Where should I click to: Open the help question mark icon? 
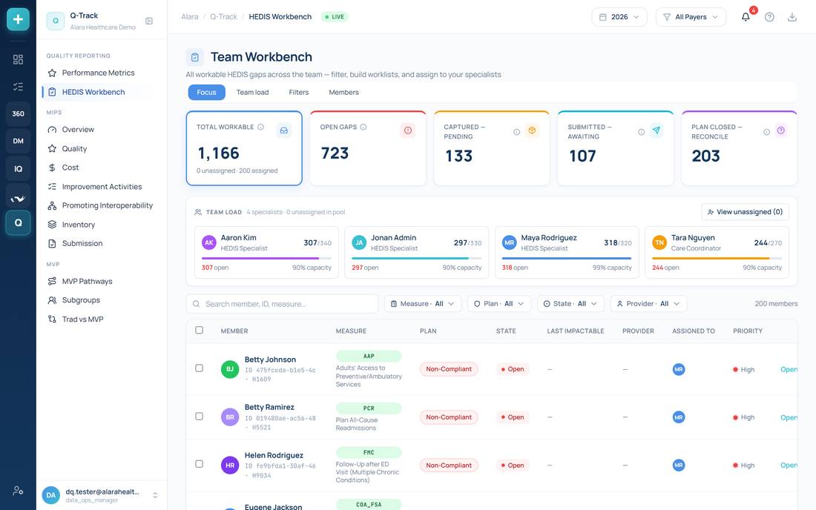coord(769,16)
